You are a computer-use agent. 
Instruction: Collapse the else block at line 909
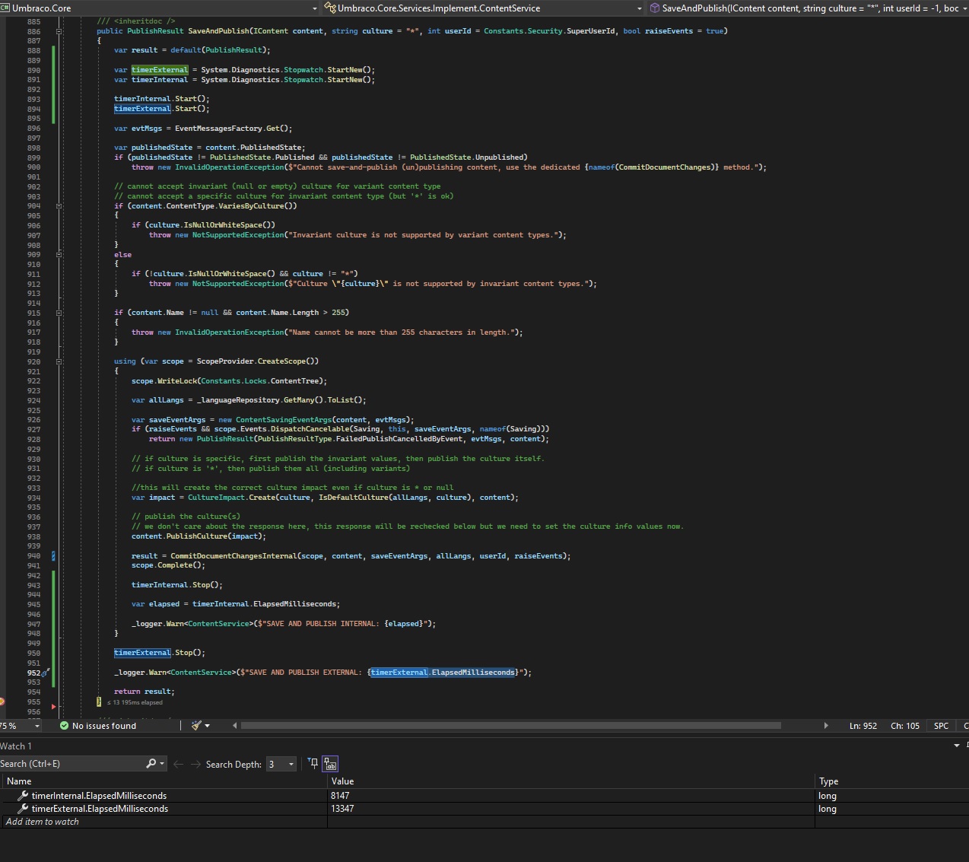click(59, 255)
